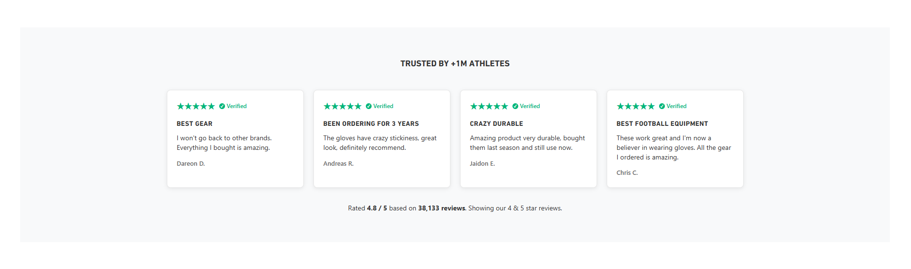Click the 'Trusted by +1M Athletes' heading
Viewport: 911px width, 269px height.
[x=455, y=64]
